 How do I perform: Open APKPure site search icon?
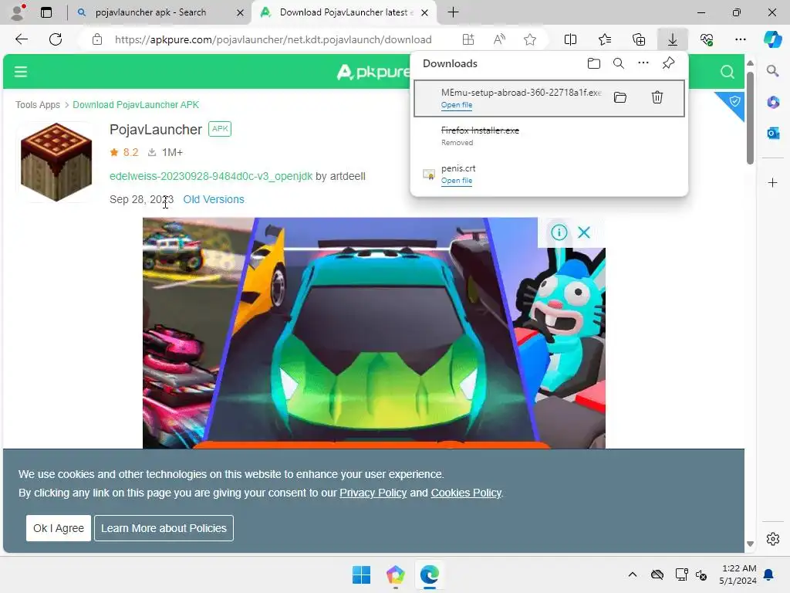[x=727, y=72]
